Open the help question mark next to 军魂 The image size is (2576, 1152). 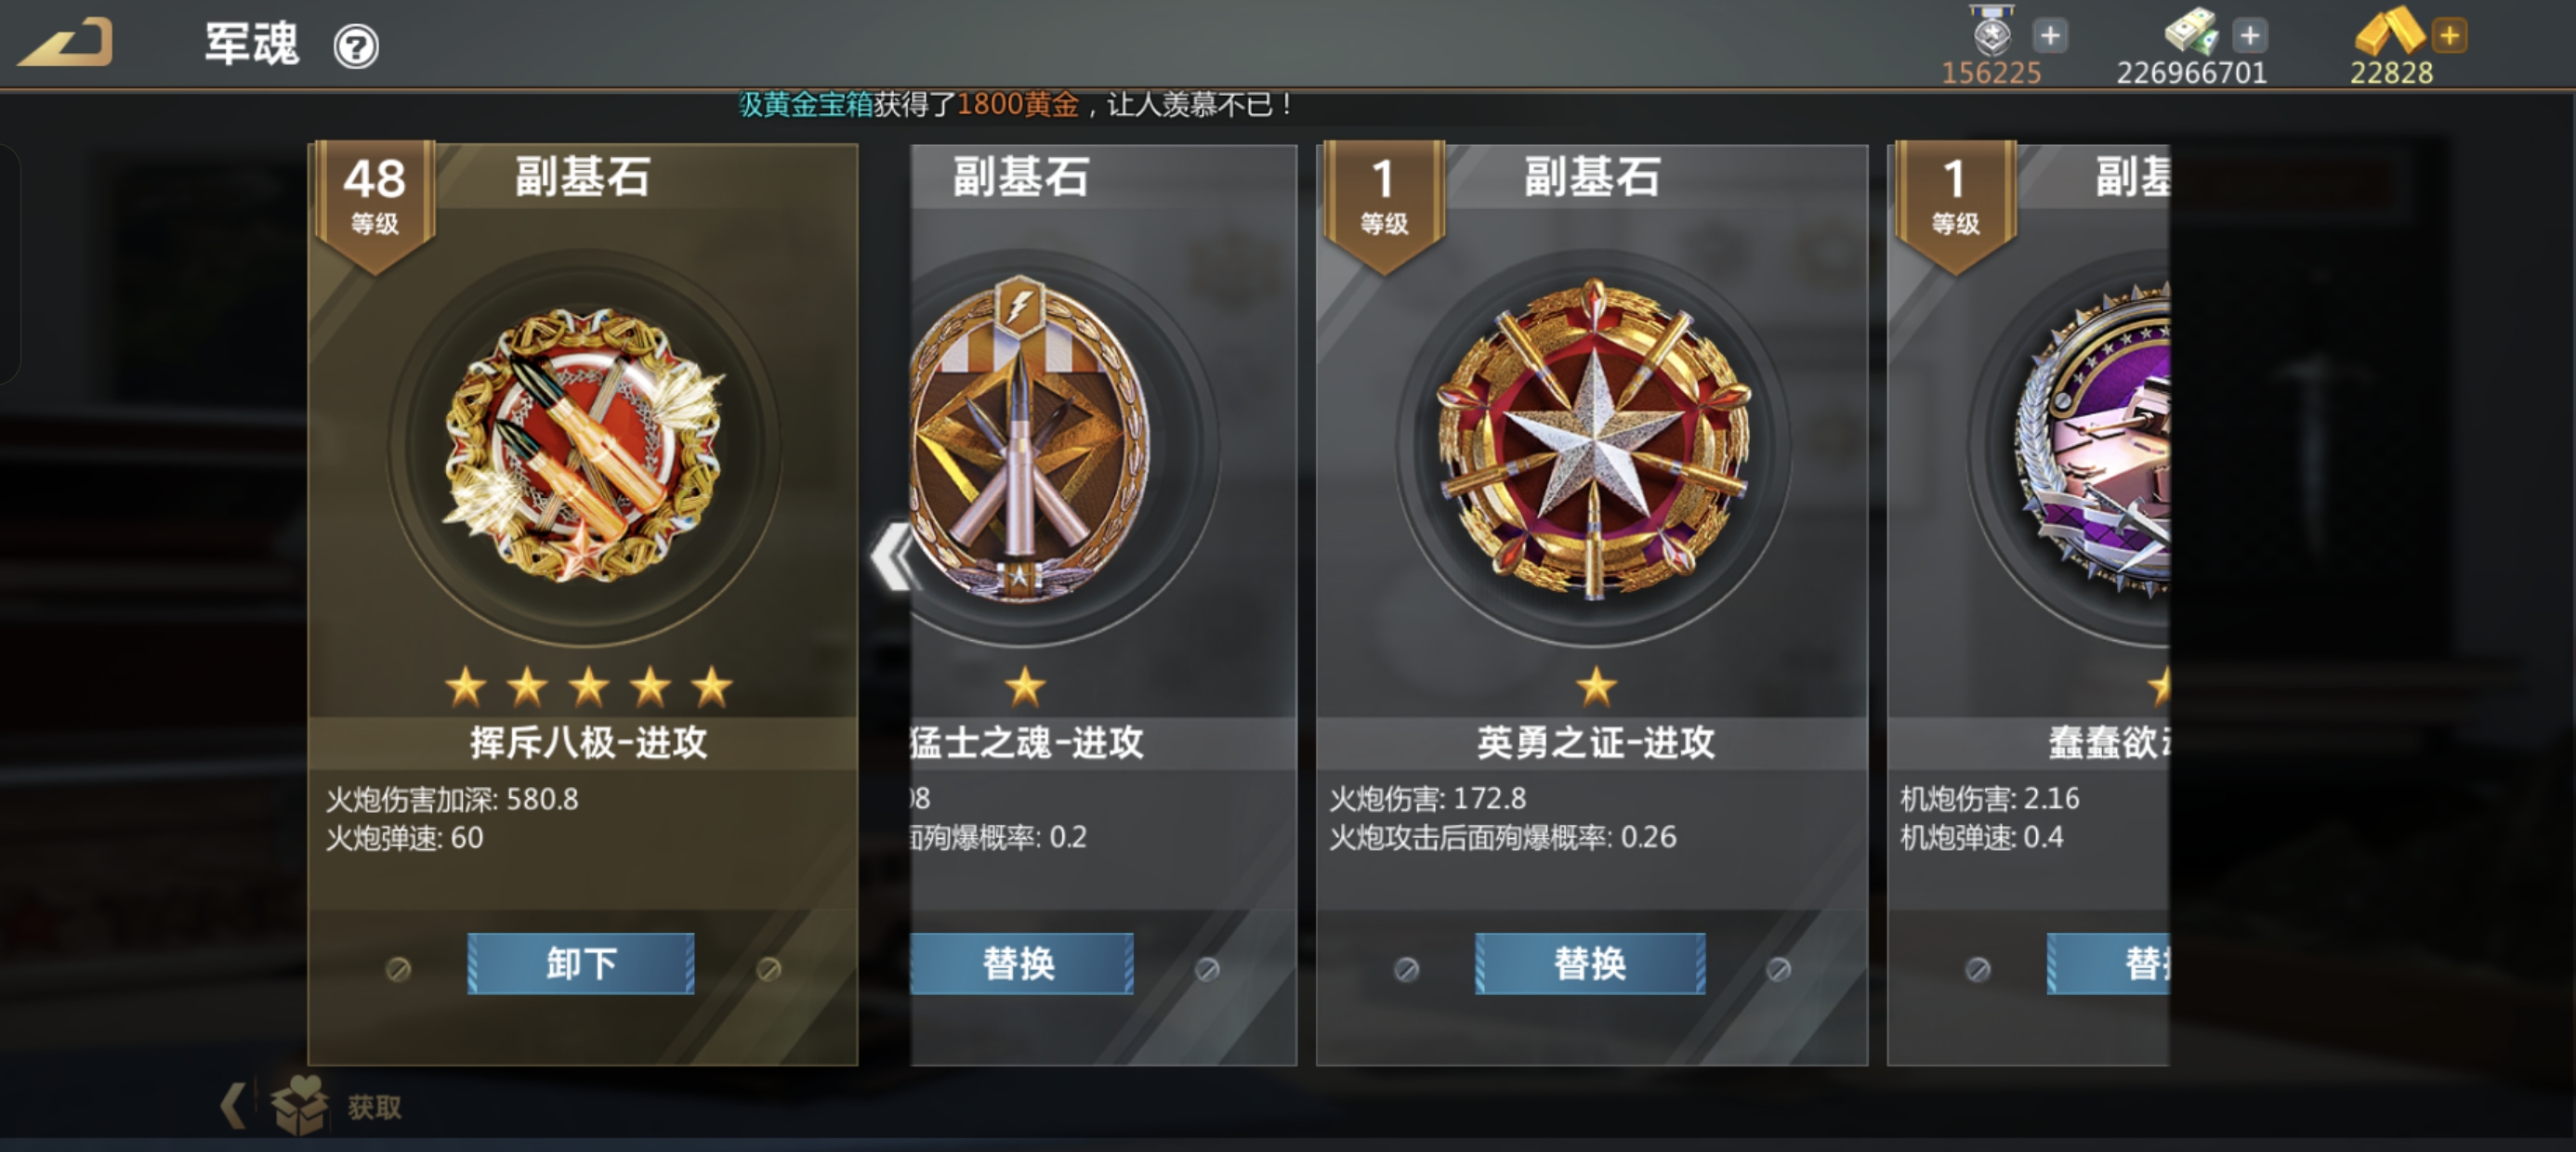tap(356, 46)
